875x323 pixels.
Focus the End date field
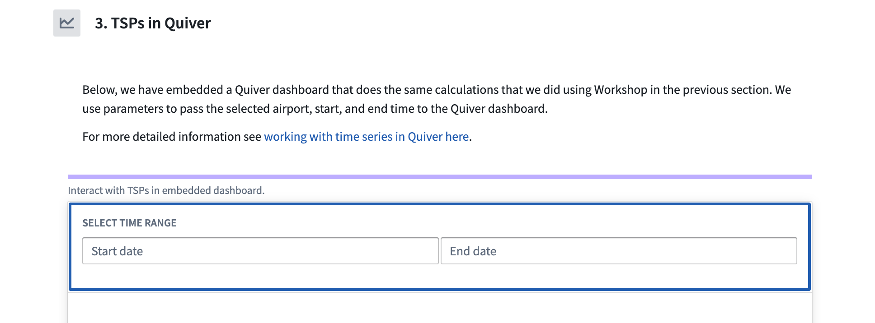point(618,251)
